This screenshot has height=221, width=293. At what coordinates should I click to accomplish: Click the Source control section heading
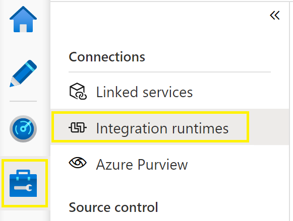[113, 207]
